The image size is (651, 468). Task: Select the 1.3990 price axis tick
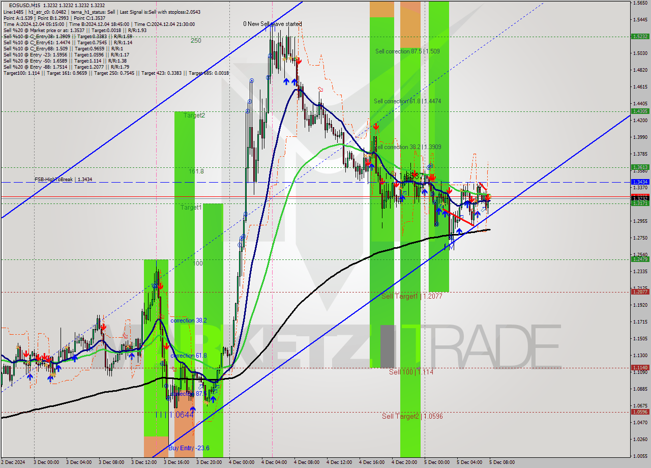point(640,137)
